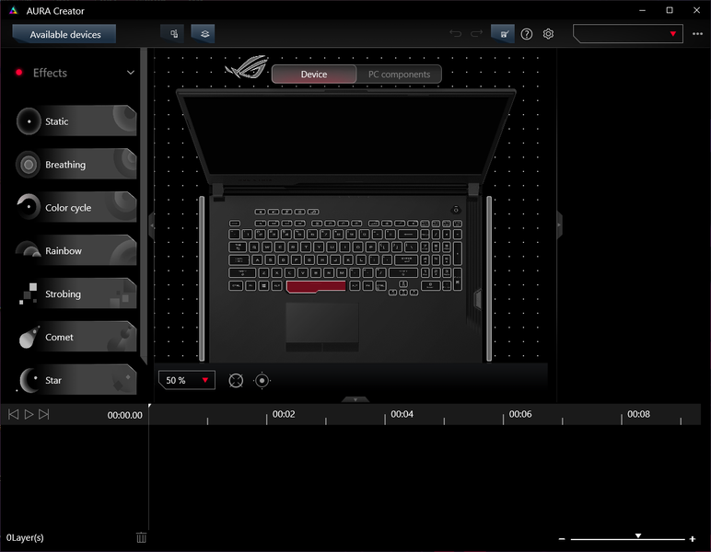Image resolution: width=711 pixels, height=552 pixels.
Task: Toggle the layers icon in toolbar
Action: (204, 34)
